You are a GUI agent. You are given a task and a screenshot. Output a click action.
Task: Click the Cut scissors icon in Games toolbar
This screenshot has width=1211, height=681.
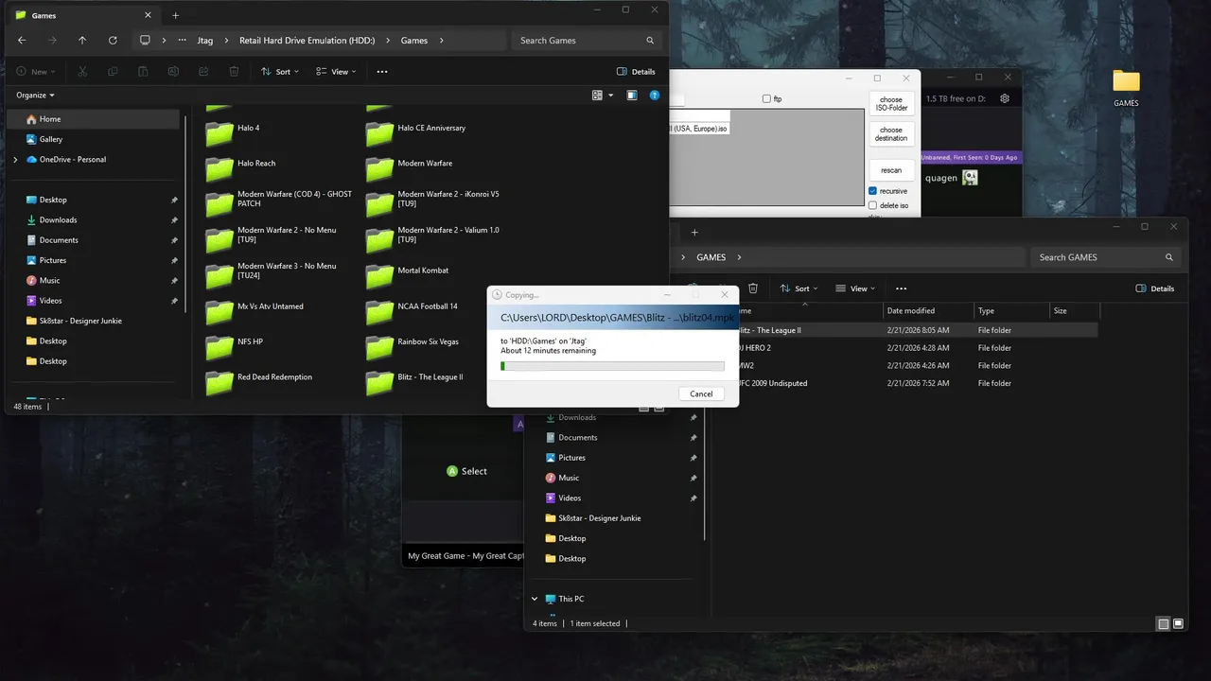(x=82, y=72)
